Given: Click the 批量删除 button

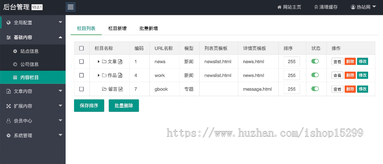Looking at the screenshot, I should [124, 106].
